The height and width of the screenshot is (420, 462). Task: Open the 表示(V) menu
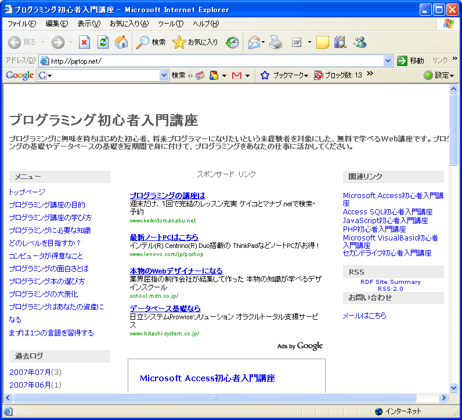[89, 24]
